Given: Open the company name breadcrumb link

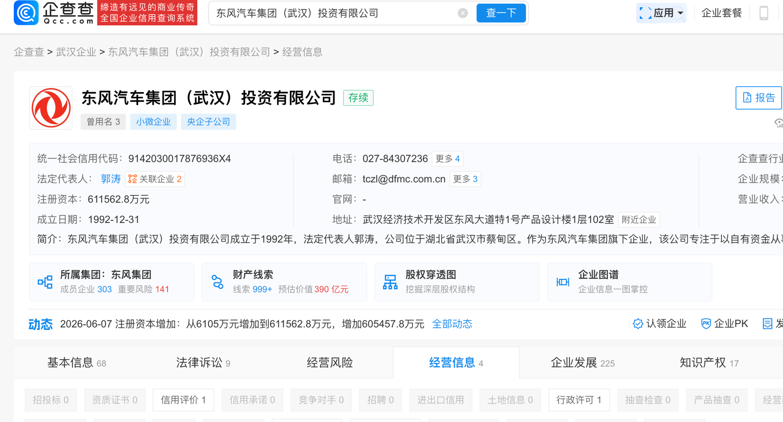Looking at the screenshot, I should tap(189, 52).
